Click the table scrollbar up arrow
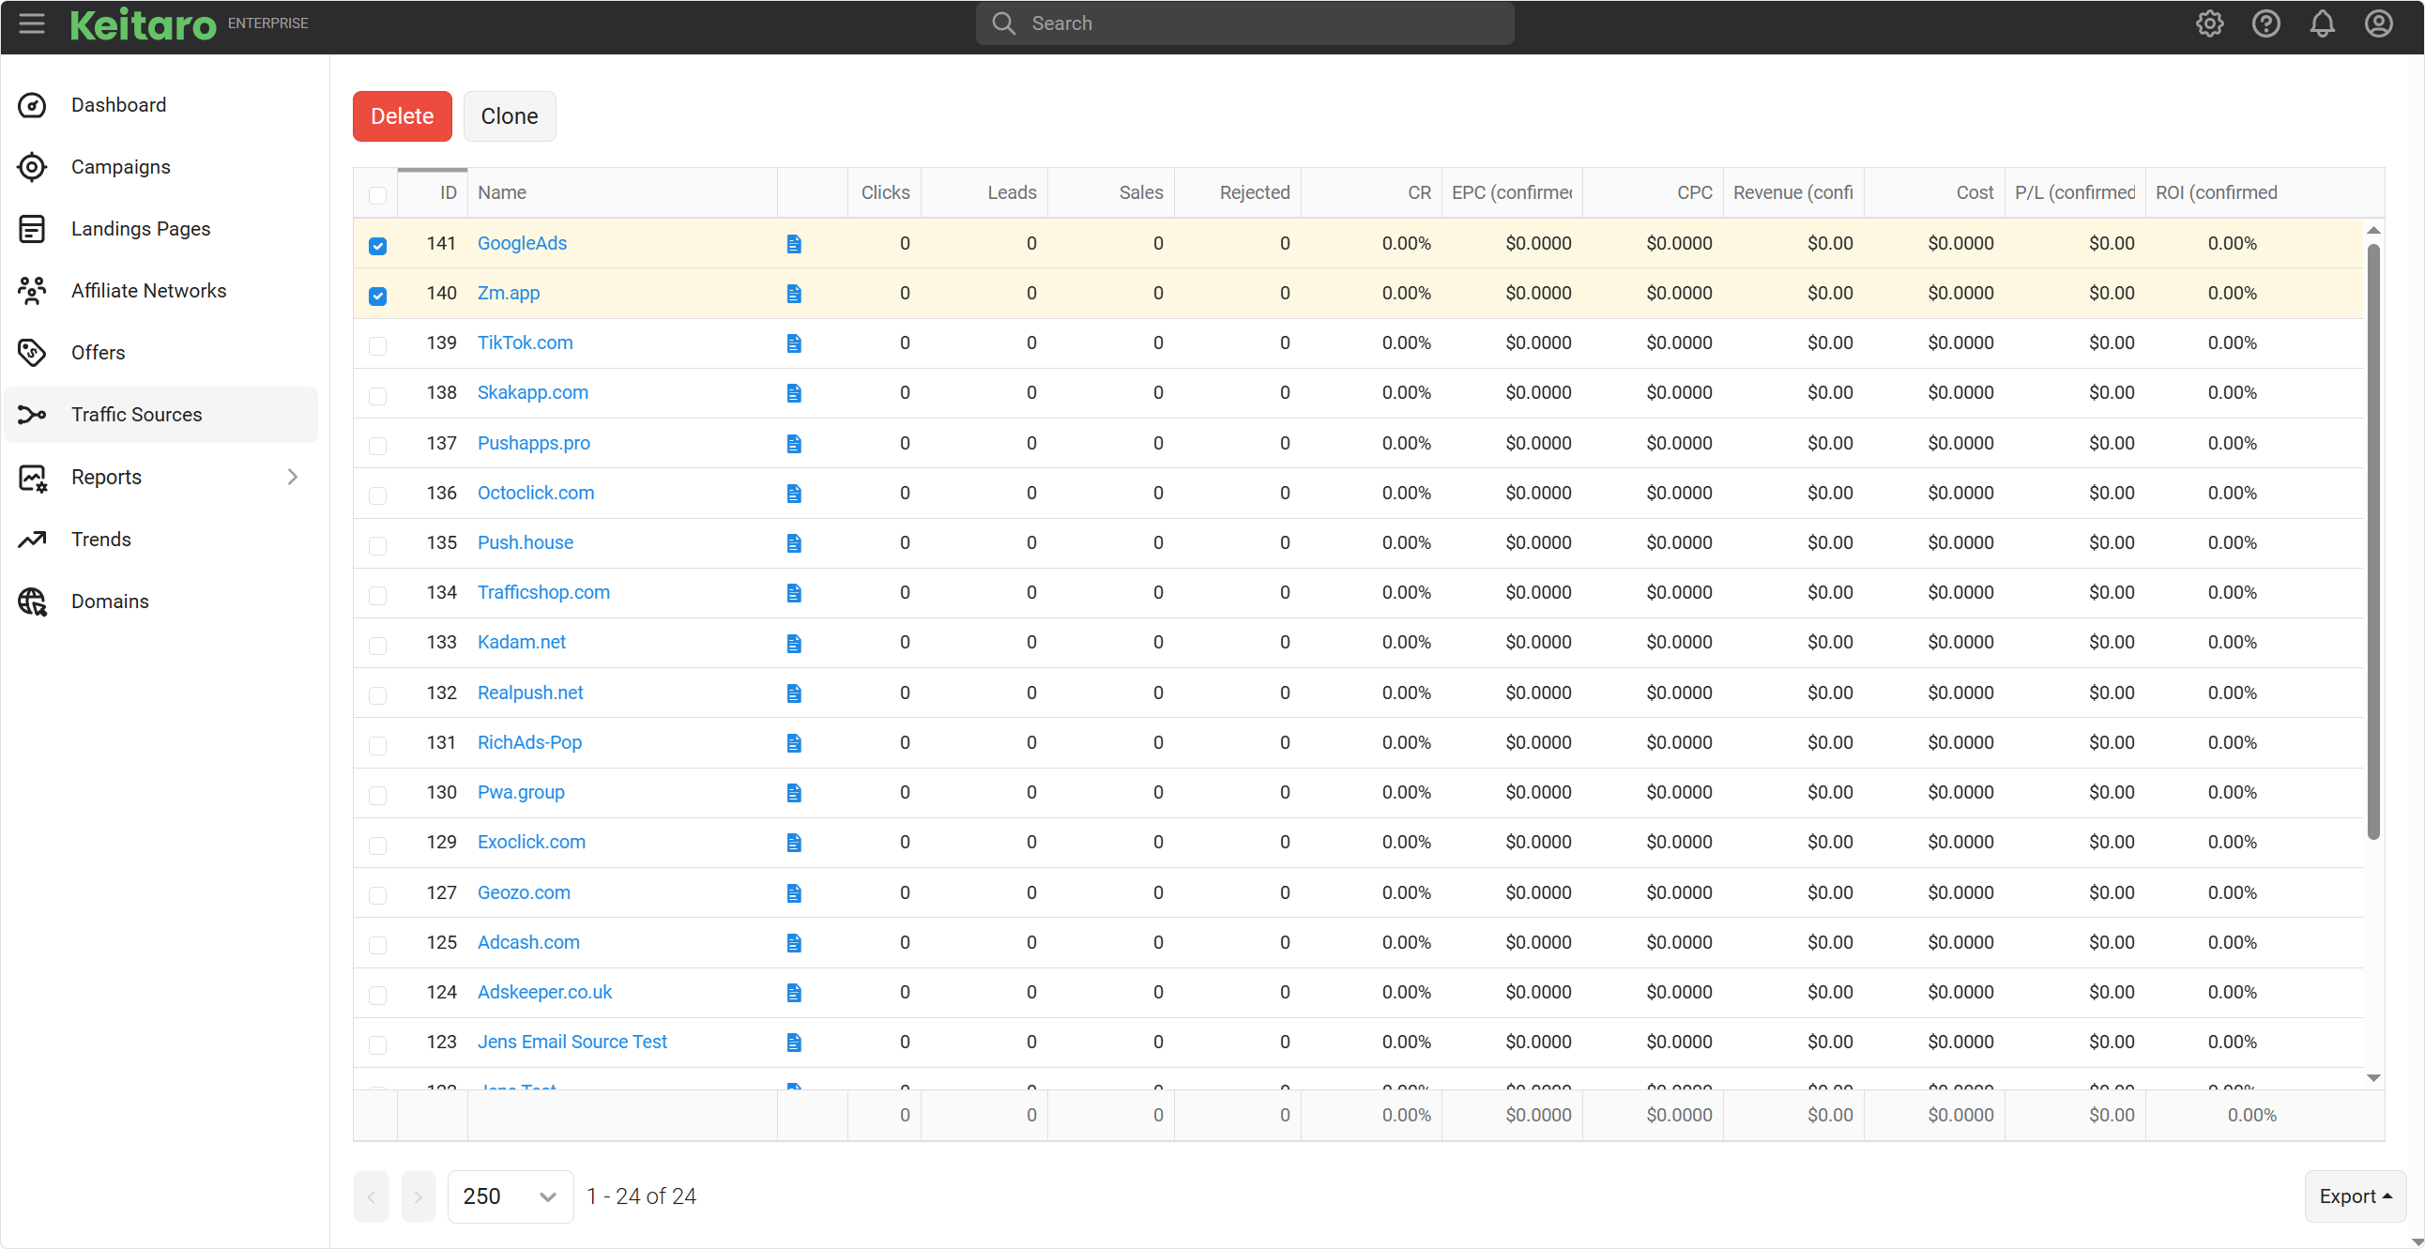 click(2373, 230)
